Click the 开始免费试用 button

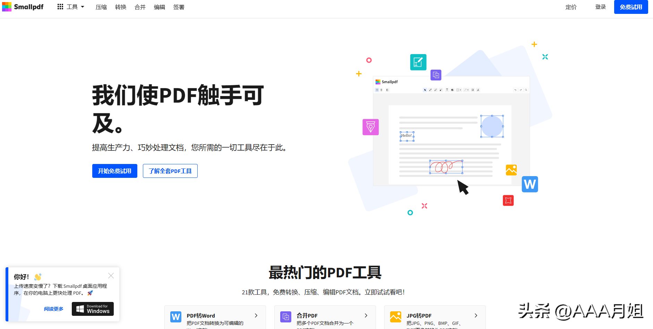(x=115, y=171)
